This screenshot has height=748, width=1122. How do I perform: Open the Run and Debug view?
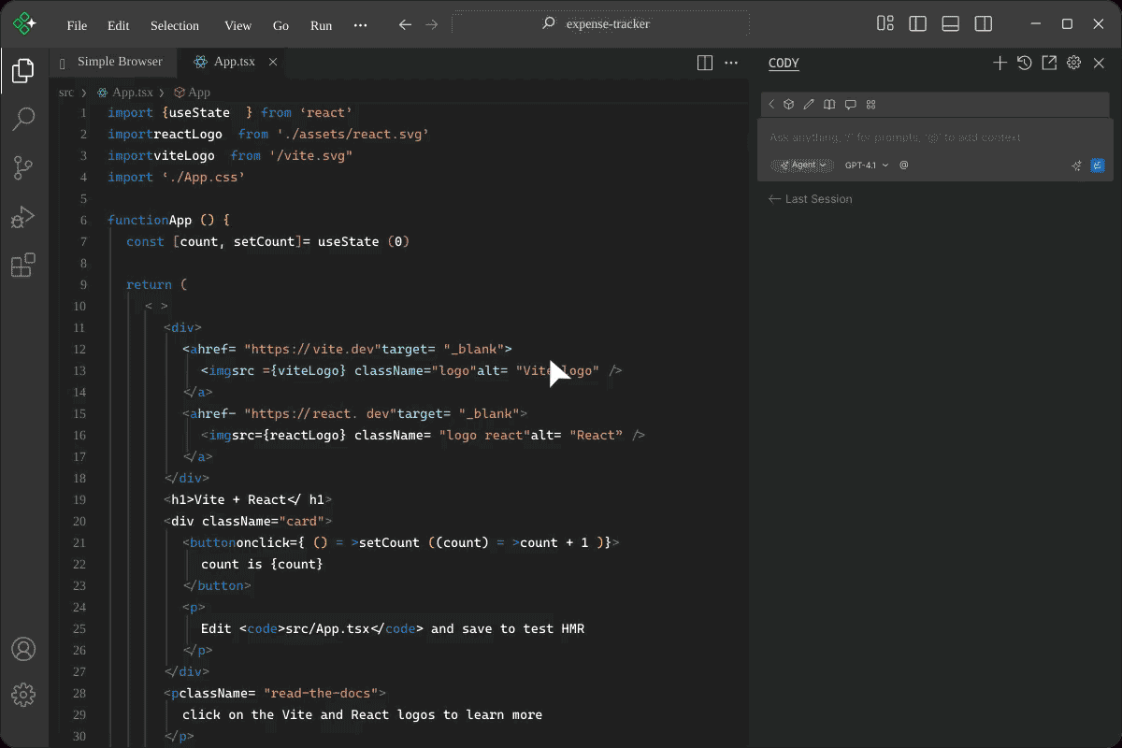tap(23, 217)
